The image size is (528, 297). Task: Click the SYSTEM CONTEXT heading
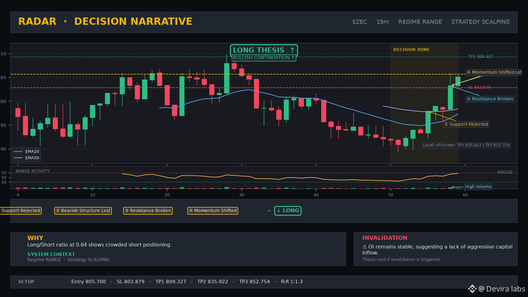coord(51,254)
